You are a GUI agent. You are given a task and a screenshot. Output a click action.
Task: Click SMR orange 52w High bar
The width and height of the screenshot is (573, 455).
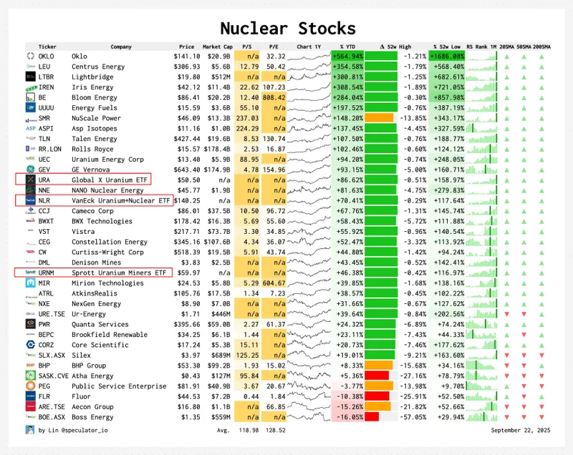[379, 118]
